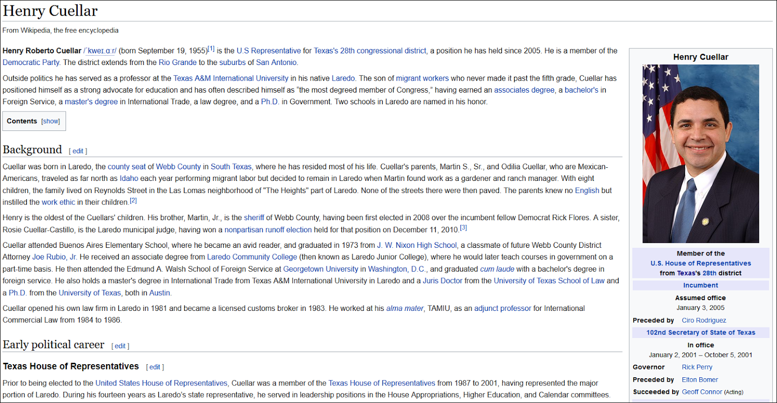The height and width of the screenshot is (403, 777).
Task: Open the bachelor's link
Action: [582, 90]
